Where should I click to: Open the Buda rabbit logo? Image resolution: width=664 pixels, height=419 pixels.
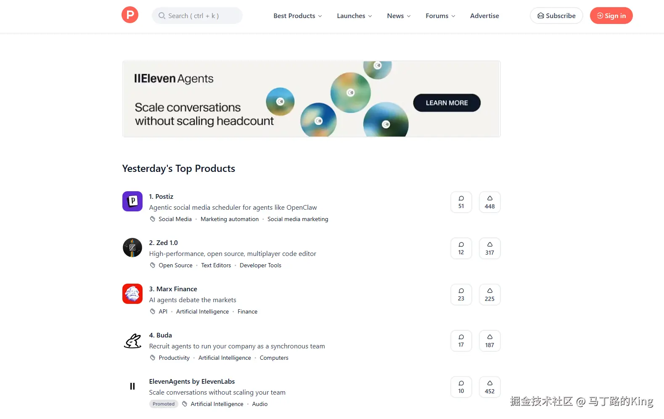pyautogui.click(x=132, y=341)
